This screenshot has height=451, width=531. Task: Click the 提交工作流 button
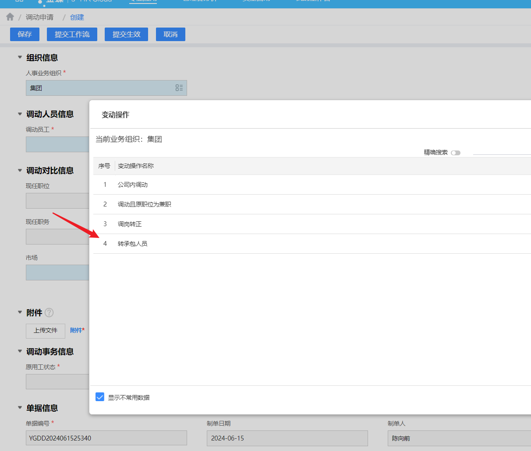(72, 35)
